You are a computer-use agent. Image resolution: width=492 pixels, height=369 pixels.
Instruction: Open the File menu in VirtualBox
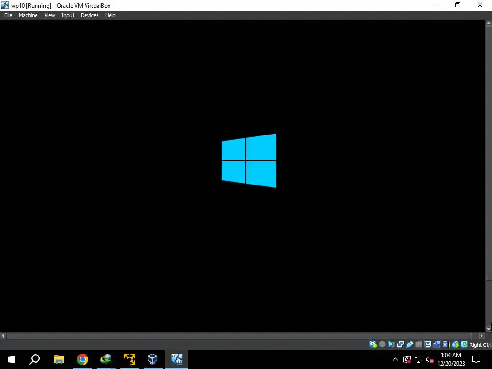(x=8, y=15)
